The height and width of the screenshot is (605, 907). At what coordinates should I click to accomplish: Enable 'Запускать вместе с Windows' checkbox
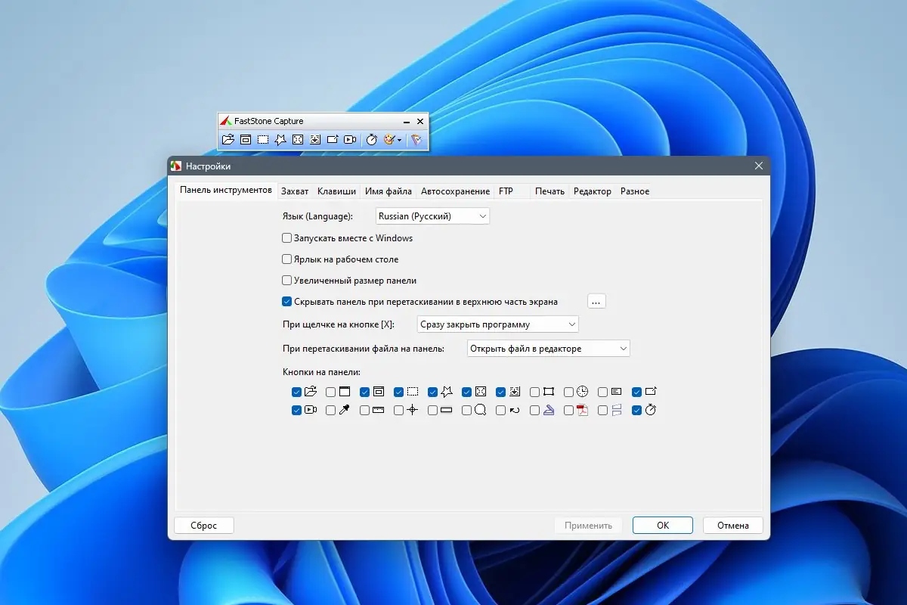287,238
